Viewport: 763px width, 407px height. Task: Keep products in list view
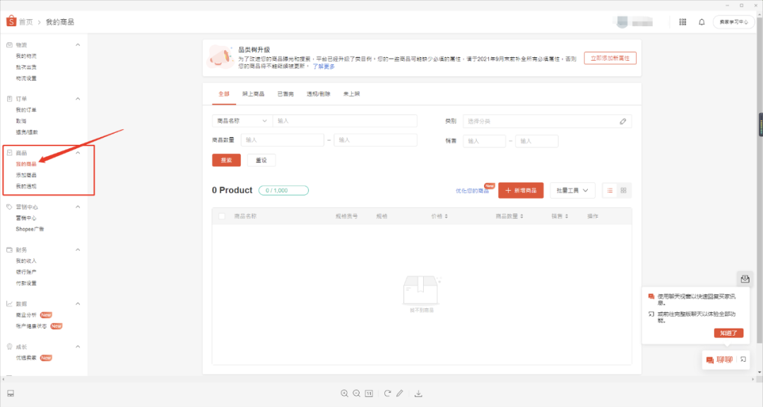(x=609, y=190)
